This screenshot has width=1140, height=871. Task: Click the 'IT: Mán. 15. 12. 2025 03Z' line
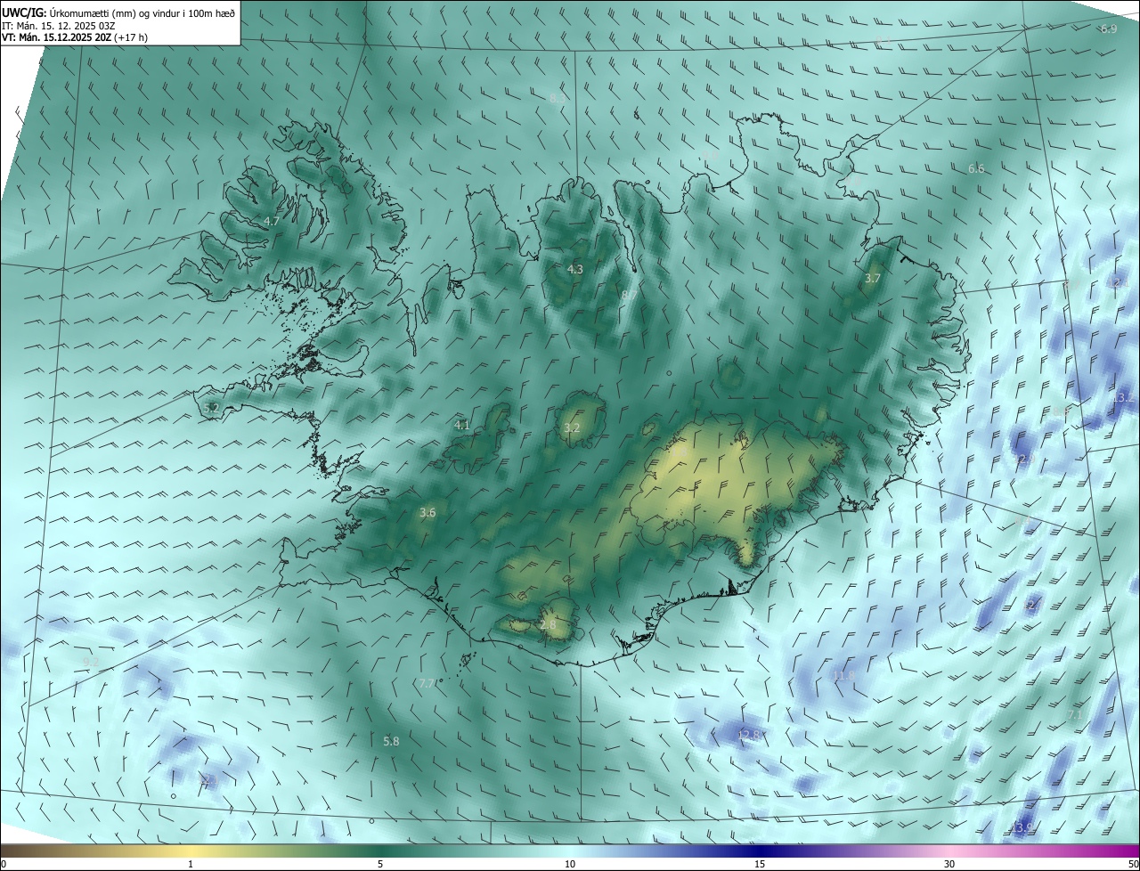point(59,26)
